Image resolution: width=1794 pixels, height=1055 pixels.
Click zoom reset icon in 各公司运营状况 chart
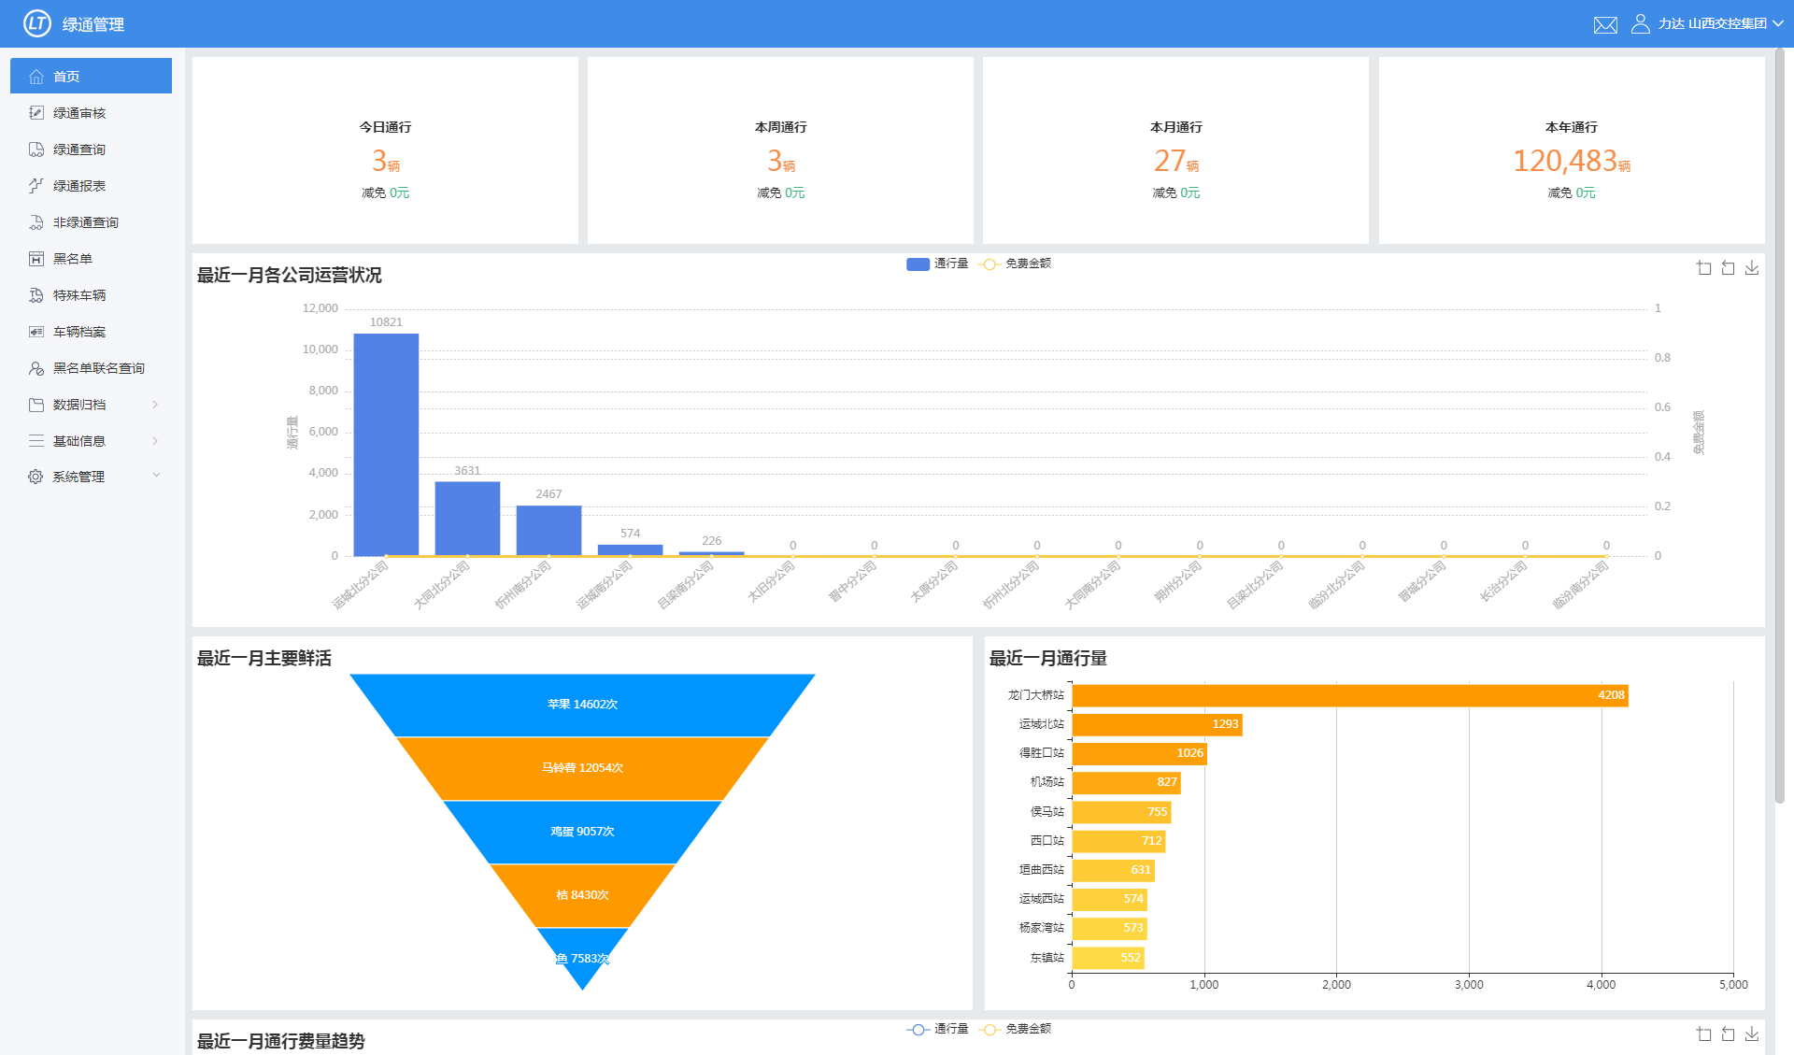click(x=1728, y=268)
